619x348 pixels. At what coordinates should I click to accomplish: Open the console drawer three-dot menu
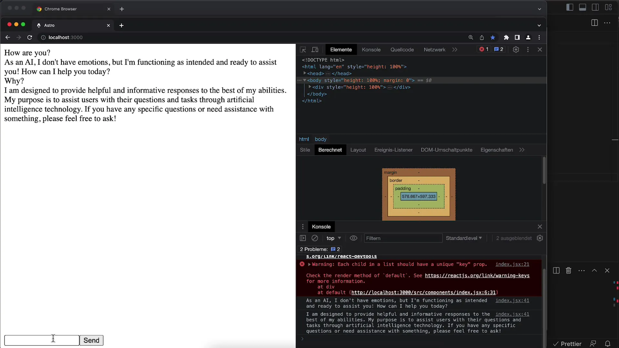(x=303, y=227)
